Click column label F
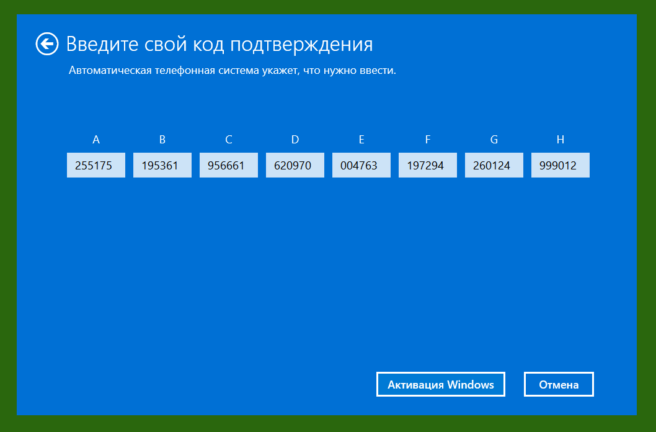The image size is (656, 432). click(428, 140)
